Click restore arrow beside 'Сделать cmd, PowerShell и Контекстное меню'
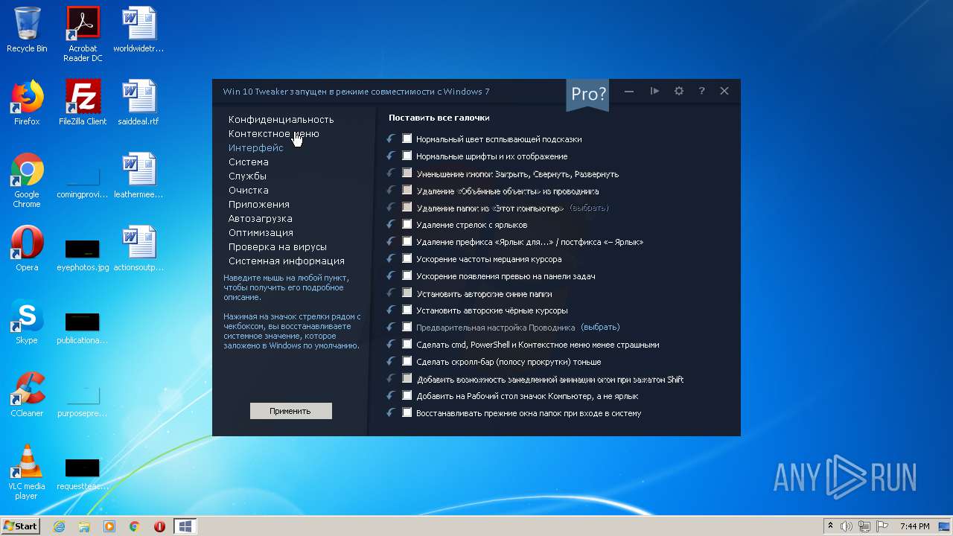Screen dimensions: 953x536 pos(391,344)
